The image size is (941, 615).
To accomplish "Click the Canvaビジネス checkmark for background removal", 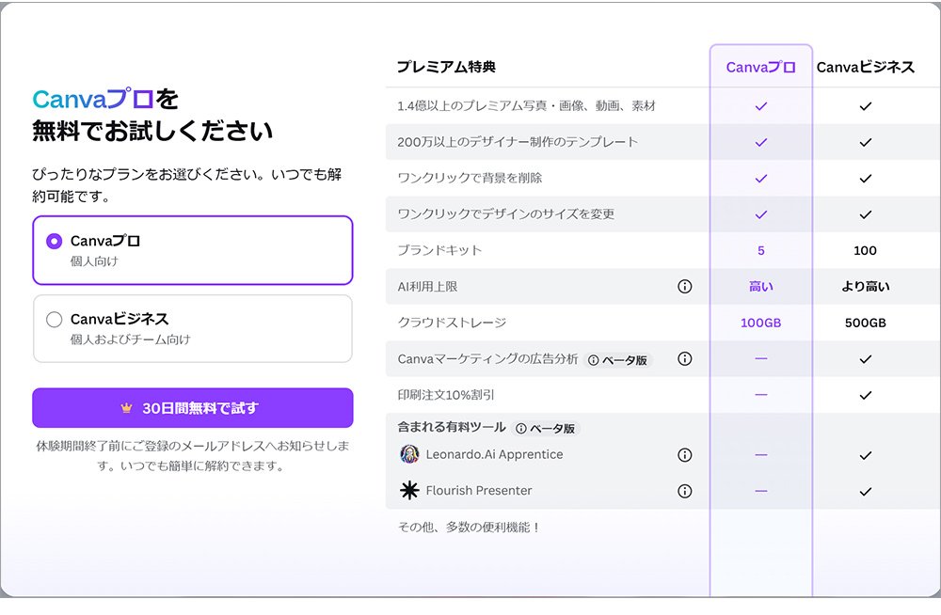I will 863,177.
